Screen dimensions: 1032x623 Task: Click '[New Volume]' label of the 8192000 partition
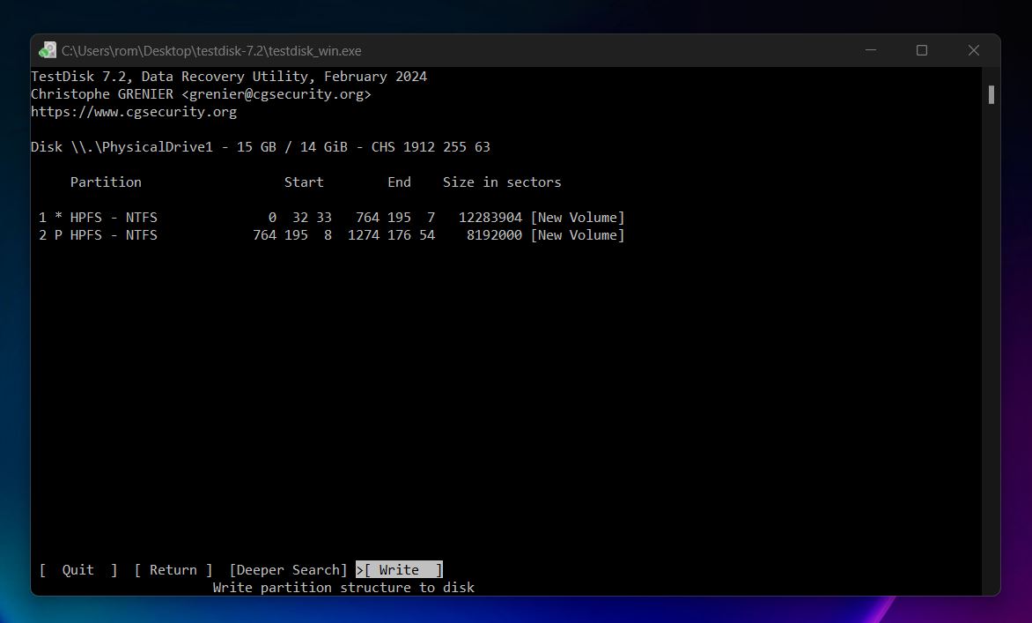(x=578, y=235)
